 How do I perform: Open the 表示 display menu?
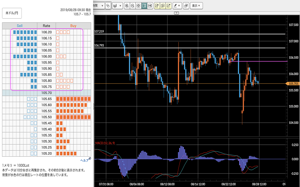click(x=196, y=6)
